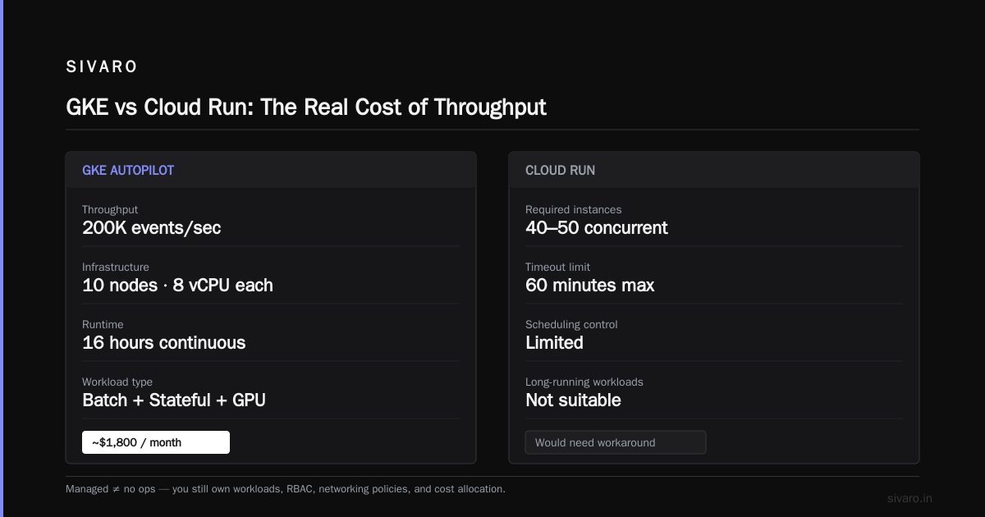Click the 'Timeout limit' label
The width and height of the screenshot is (985, 517).
click(558, 268)
